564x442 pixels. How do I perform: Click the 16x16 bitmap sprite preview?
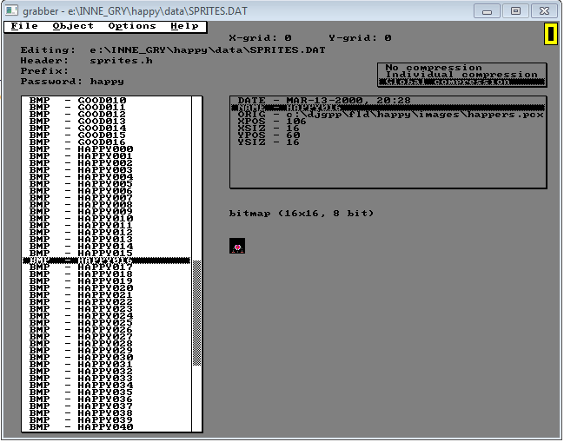[x=236, y=247]
